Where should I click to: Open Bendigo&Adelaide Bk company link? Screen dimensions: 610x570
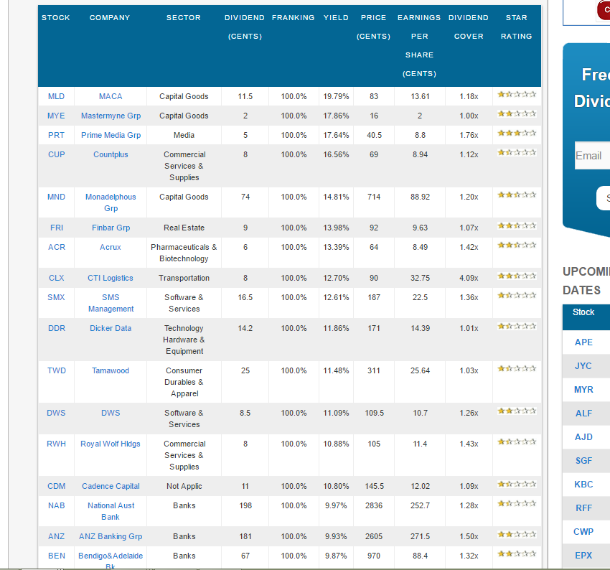pyautogui.click(x=111, y=560)
